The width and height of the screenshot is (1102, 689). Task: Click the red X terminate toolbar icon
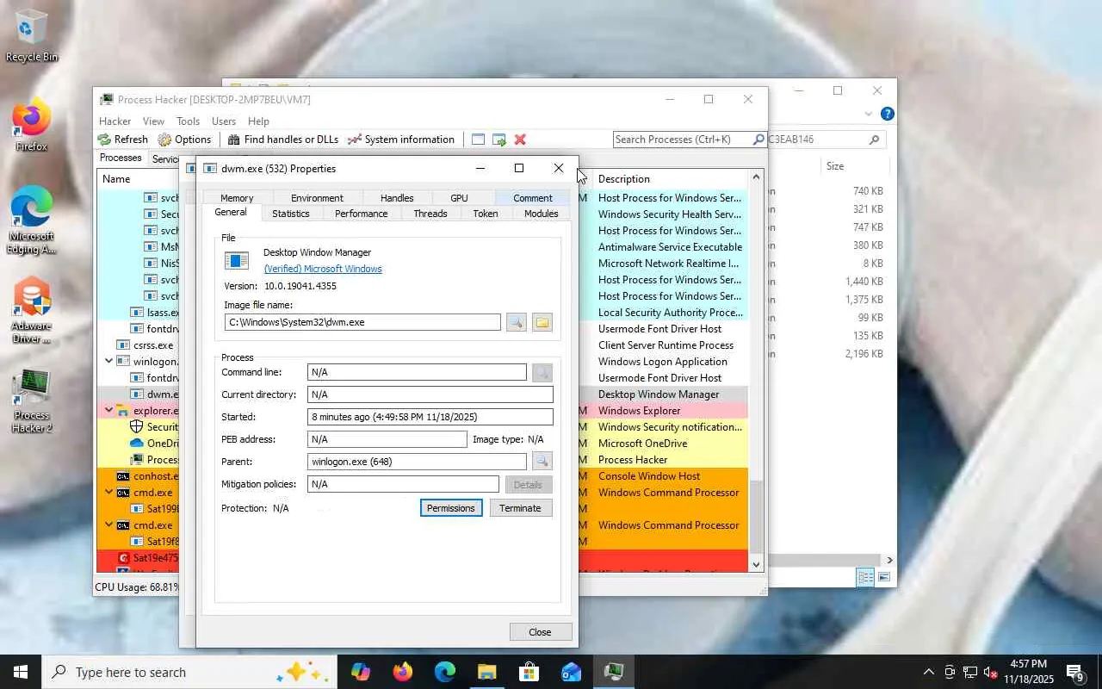(x=520, y=140)
